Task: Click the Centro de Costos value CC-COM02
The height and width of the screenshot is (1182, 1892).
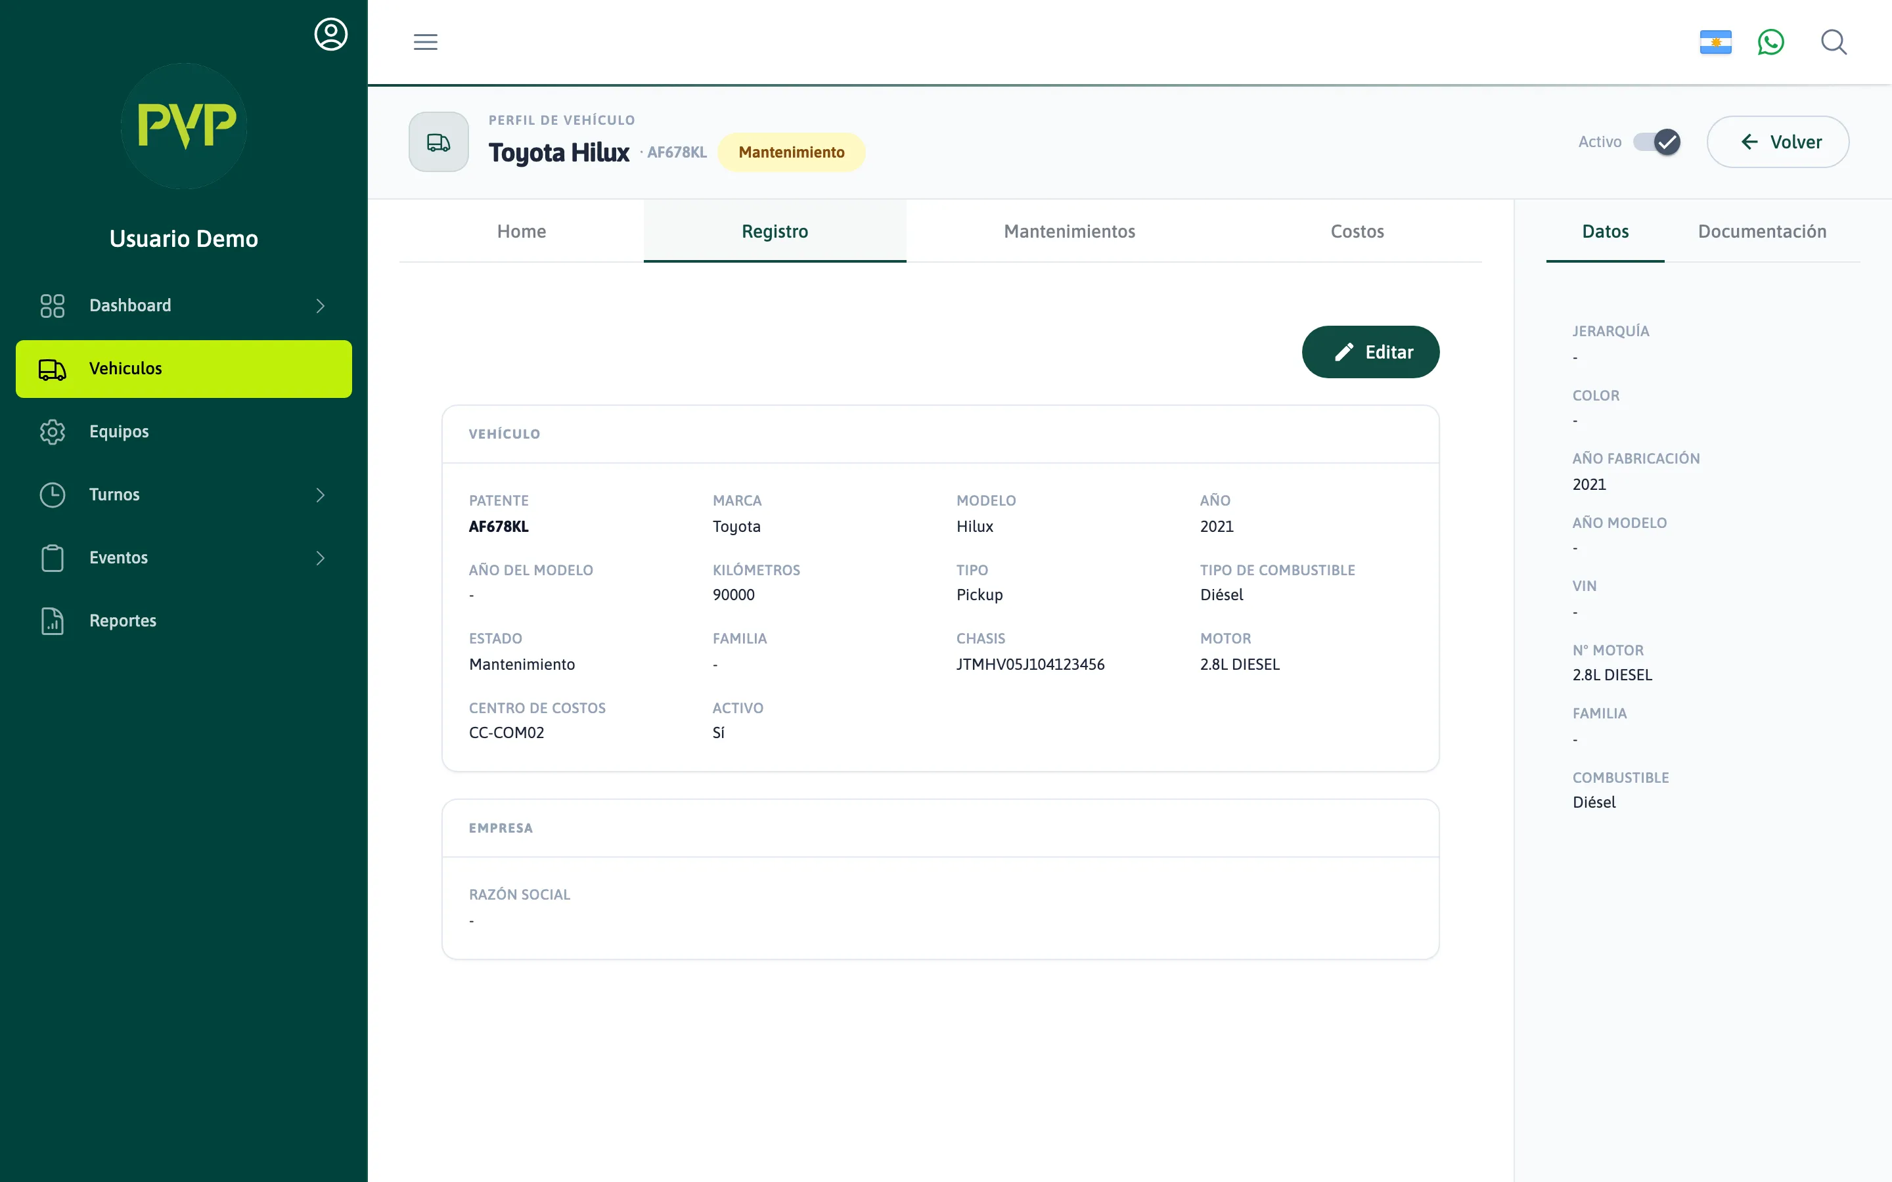Action: (x=507, y=733)
